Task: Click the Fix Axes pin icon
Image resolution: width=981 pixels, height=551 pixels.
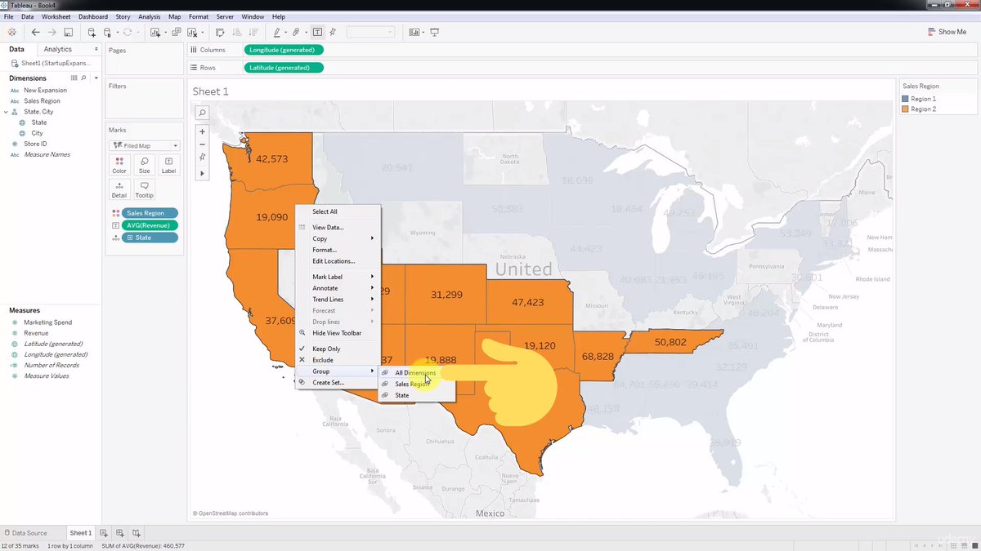Action: coord(333,32)
